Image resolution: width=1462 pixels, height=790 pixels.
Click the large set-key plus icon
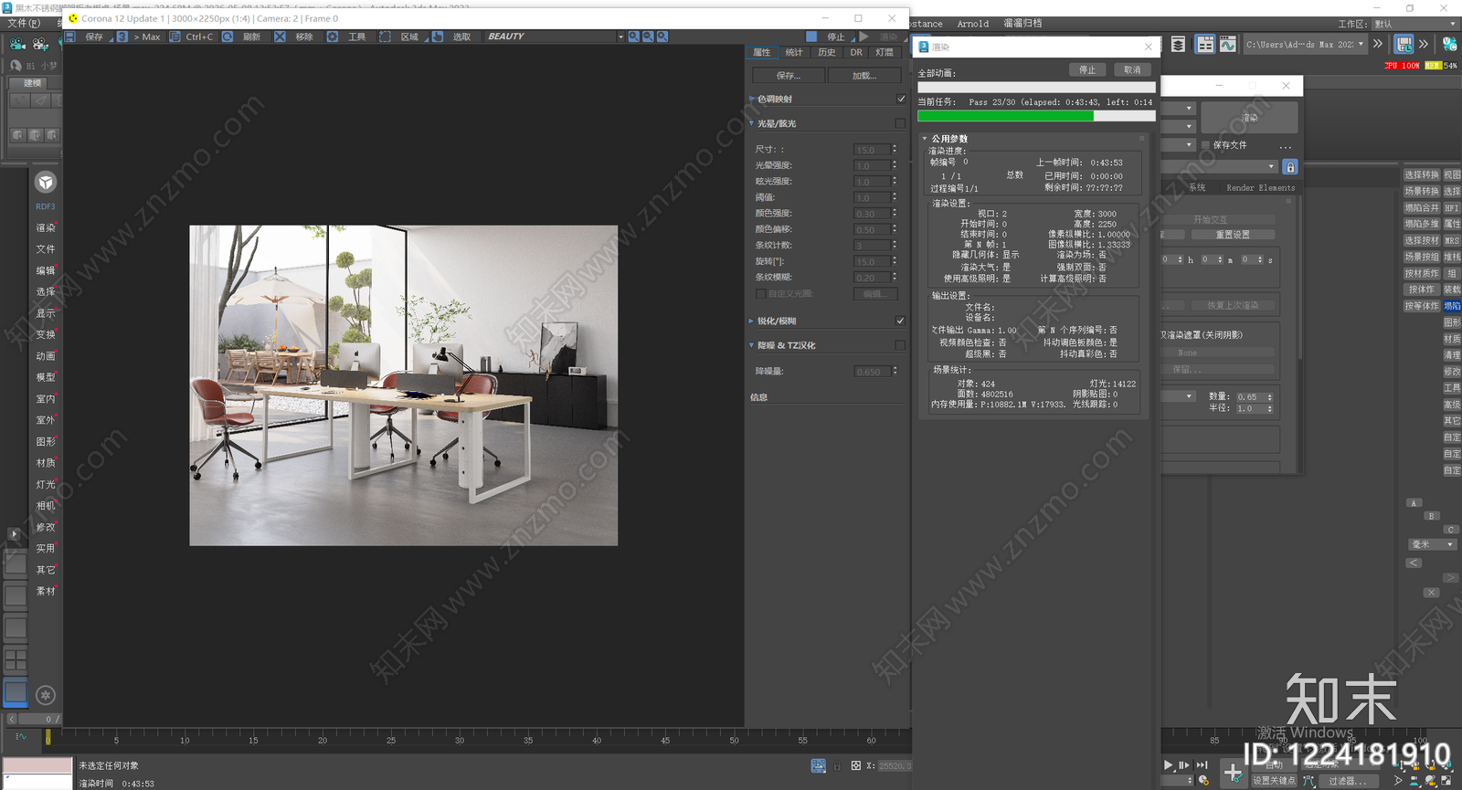(1234, 774)
